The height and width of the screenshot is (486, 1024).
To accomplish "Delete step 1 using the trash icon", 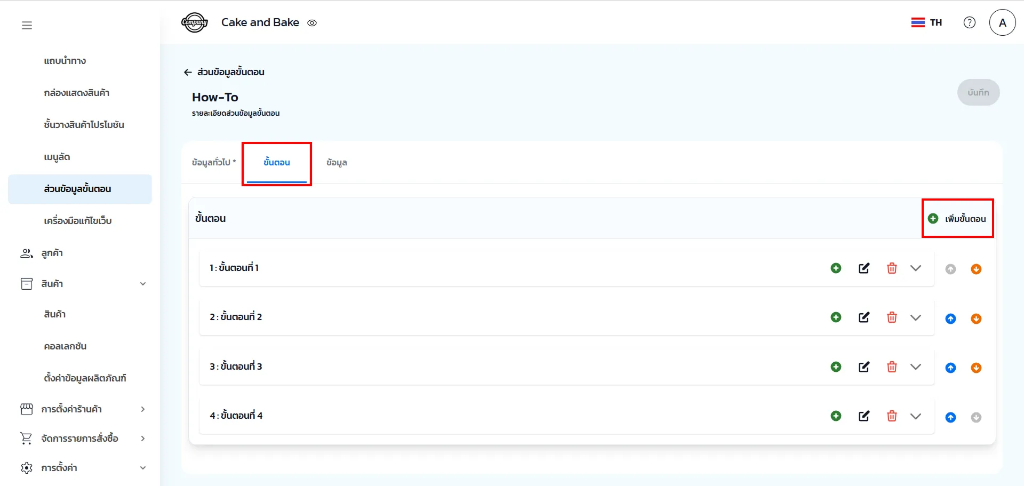I will point(892,268).
